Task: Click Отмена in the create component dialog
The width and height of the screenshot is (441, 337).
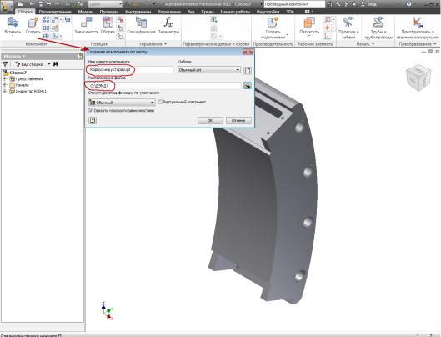Action: (x=238, y=120)
